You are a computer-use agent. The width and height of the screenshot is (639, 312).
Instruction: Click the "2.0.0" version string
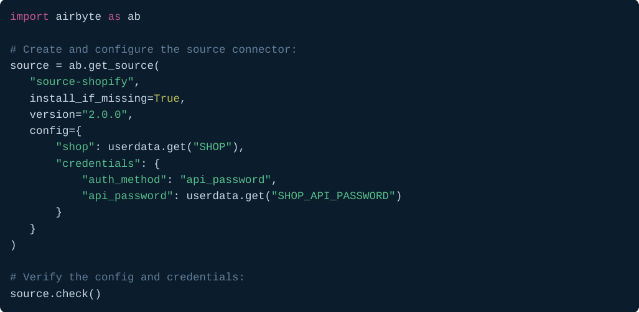[x=105, y=115]
